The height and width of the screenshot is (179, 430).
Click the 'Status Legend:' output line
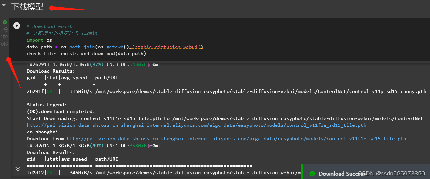(47, 105)
